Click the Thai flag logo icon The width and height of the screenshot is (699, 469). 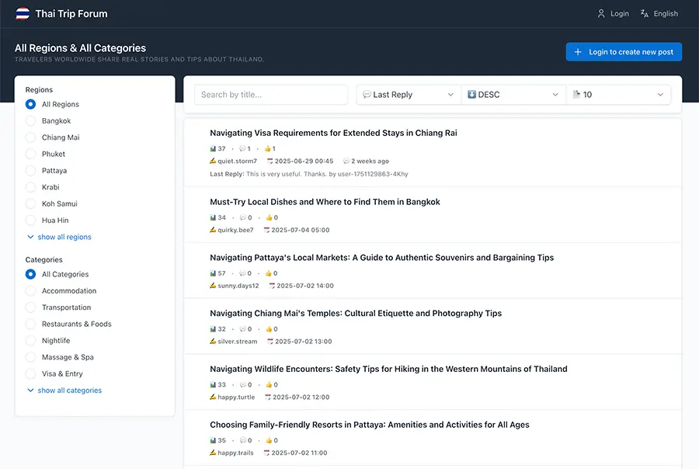click(x=23, y=14)
